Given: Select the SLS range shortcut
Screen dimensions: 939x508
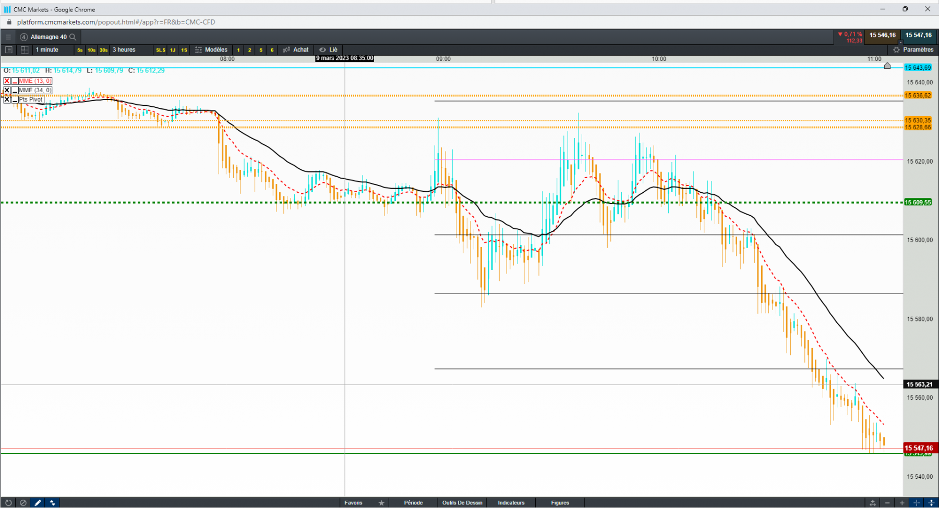Looking at the screenshot, I should pyautogui.click(x=161, y=50).
